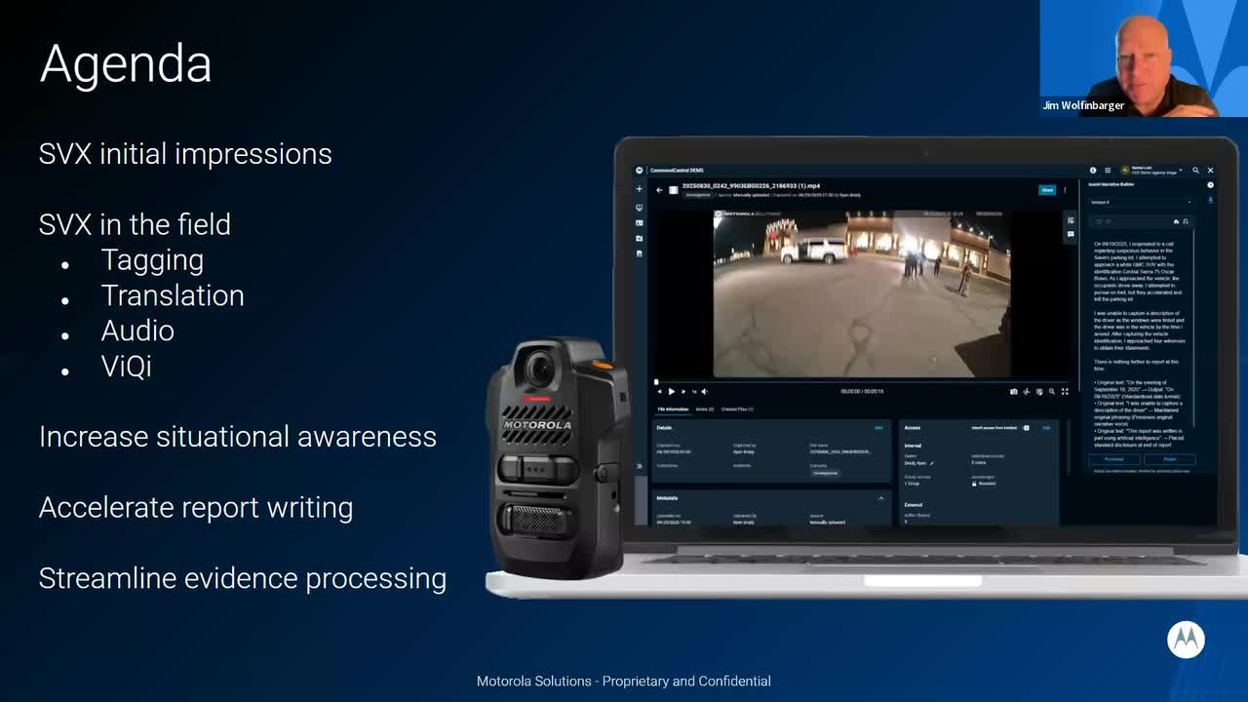Skip backward in the video player

click(660, 391)
